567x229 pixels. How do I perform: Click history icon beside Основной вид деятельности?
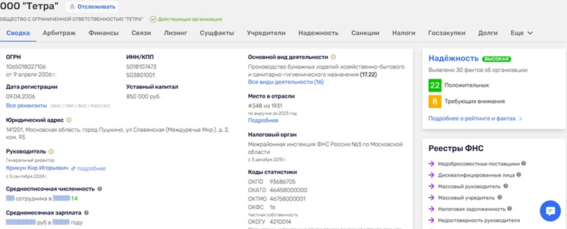click(x=334, y=57)
